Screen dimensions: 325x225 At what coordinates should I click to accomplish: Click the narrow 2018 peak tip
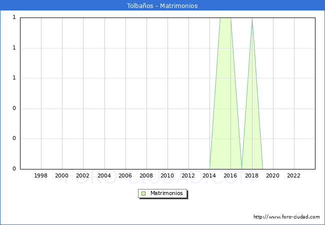[x=252, y=20]
